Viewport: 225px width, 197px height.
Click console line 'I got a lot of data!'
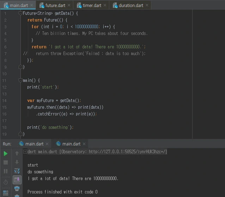tap(73, 178)
